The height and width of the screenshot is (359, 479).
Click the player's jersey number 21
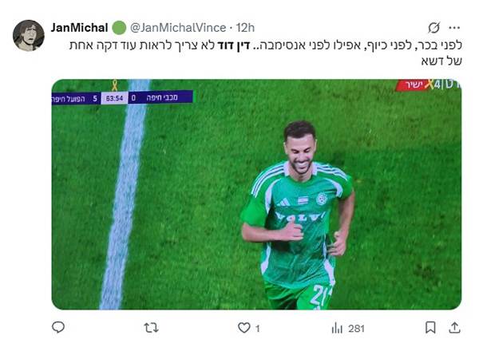(x=321, y=295)
